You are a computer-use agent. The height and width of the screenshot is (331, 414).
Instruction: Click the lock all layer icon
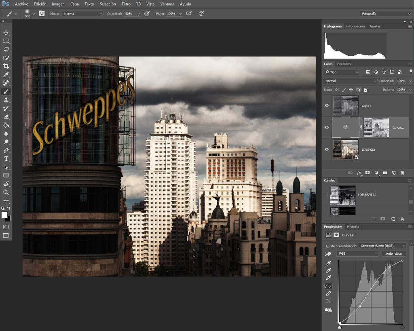pos(365,90)
